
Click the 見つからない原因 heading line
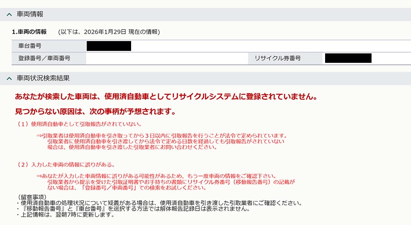click(x=95, y=111)
